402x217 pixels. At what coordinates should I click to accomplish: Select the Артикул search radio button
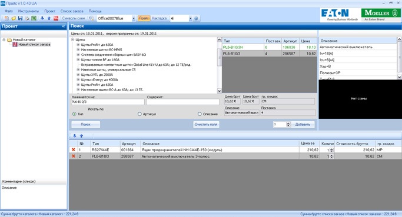point(139,114)
